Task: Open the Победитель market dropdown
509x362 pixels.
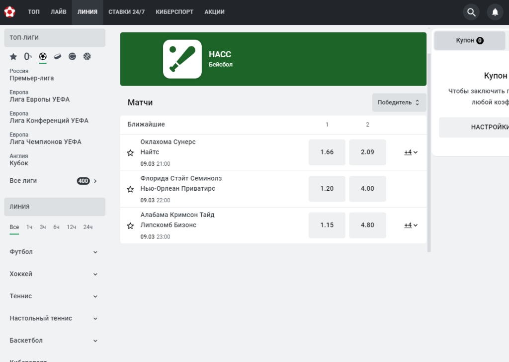Action: [x=399, y=103]
